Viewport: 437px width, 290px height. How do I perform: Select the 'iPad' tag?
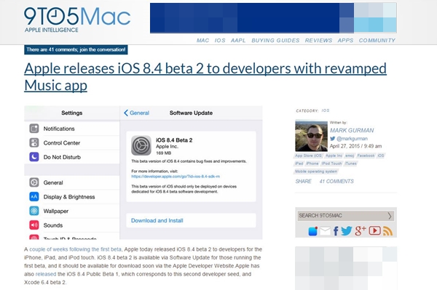point(299,164)
